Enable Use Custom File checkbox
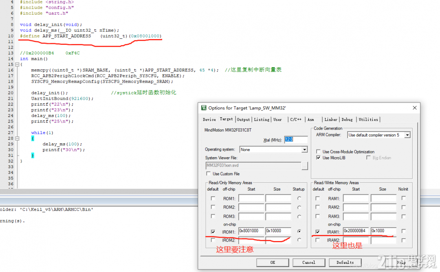Image resolution: width=440 pixels, height=272 pixels. (x=208, y=174)
